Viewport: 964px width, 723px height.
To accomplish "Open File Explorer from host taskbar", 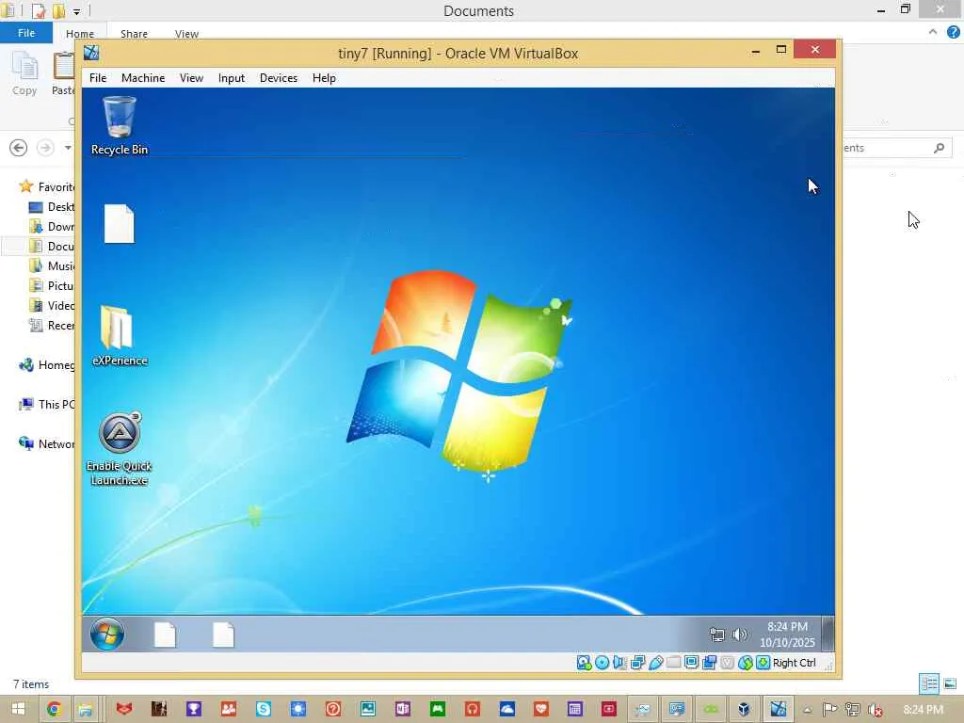I will point(85,710).
